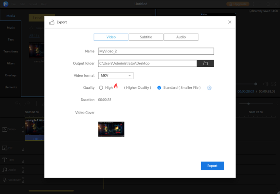Viewport: 280px width, 194px height.
Task: Click the Video Cover thumbnail image
Action: click(x=111, y=129)
